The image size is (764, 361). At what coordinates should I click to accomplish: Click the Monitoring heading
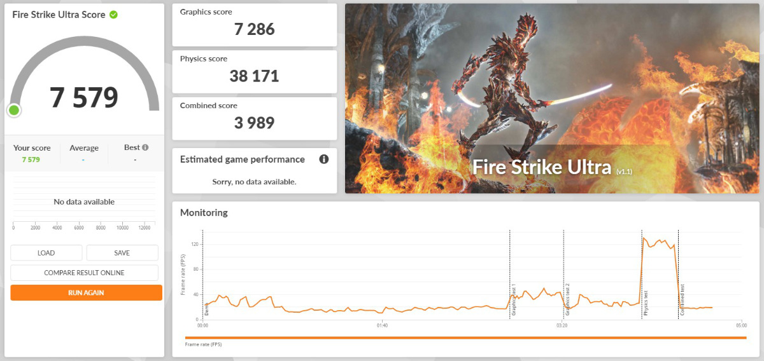204,212
